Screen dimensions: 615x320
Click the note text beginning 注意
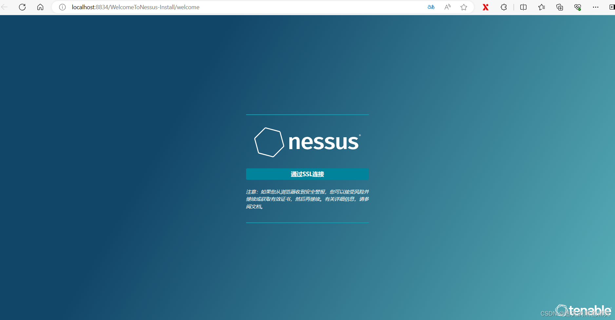pyautogui.click(x=307, y=199)
